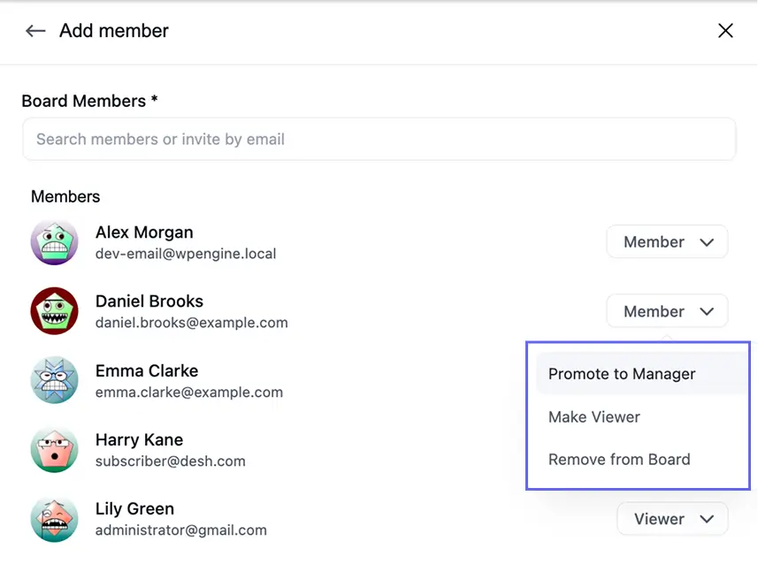Click email administrator@gmail.com
The width and height of the screenshot is (758, 564).
click(180, 530)
